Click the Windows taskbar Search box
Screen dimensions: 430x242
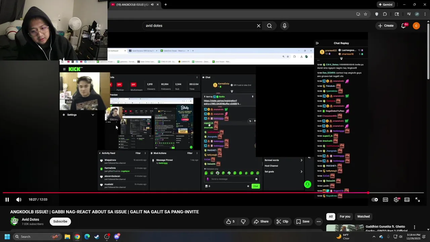coord(37,237)
